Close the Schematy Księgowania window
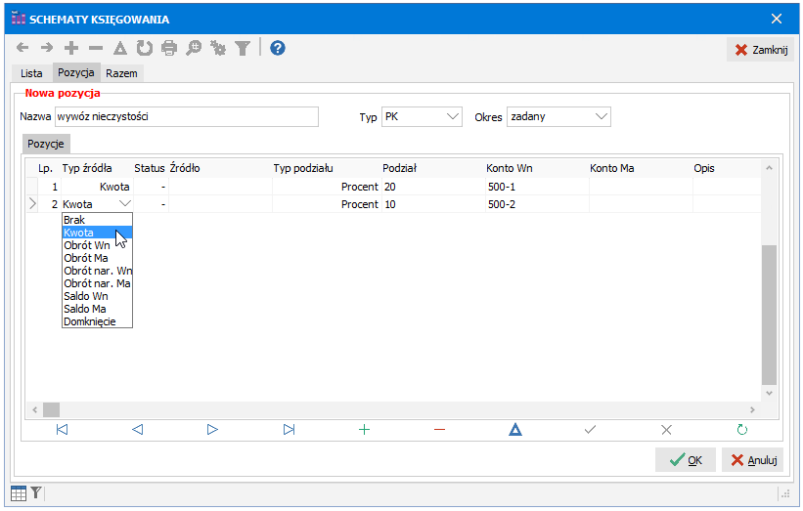803x511 pixels. point(777,19)
